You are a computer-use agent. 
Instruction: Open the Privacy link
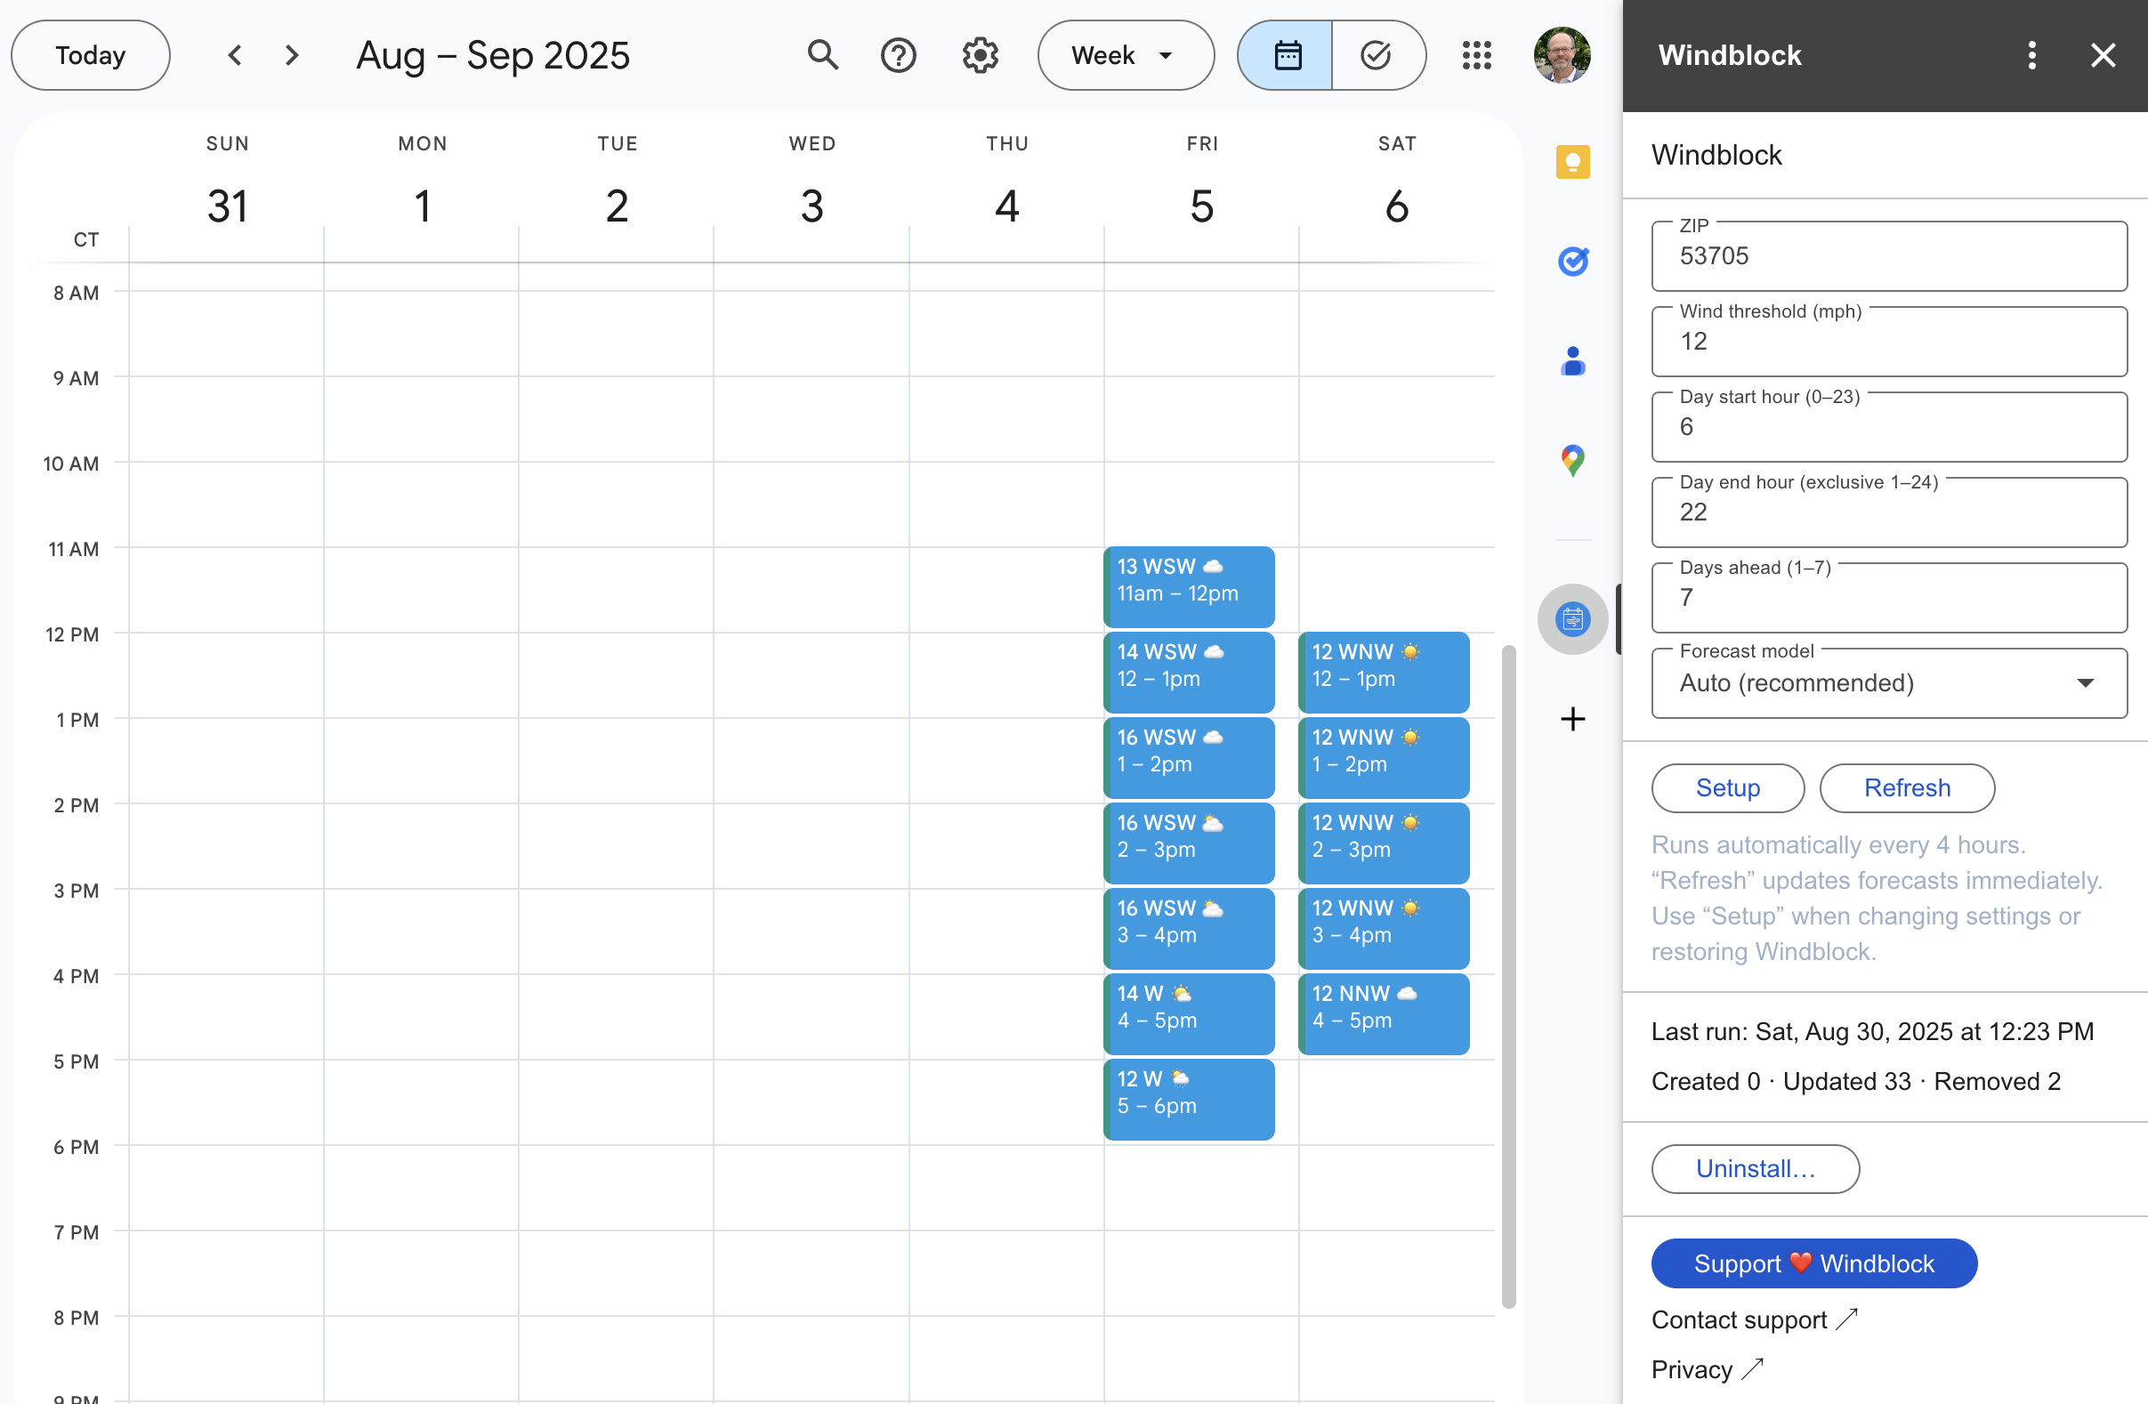pyautogui.click(x=1707, y=1368)
